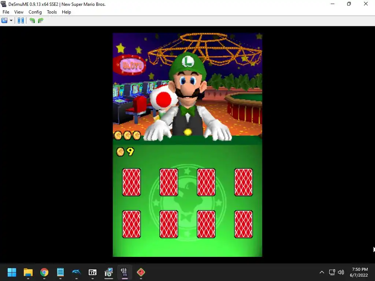
Task: Open network settings from the tray icon
Action: [x=332, y=272]
